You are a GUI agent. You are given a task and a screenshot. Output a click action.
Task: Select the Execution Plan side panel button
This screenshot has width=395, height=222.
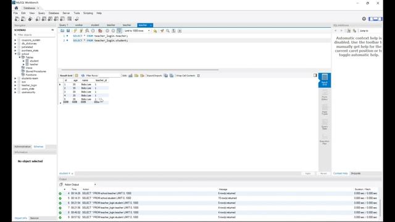click(x=325, y=139)
